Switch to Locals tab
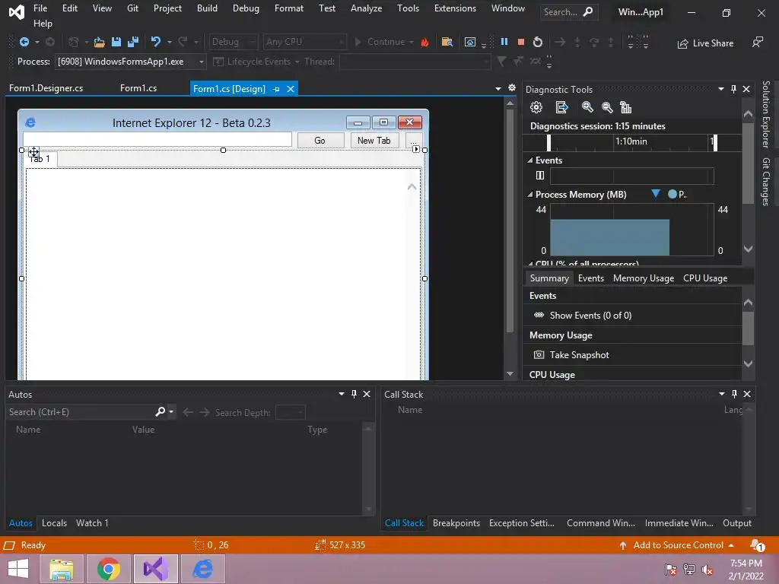Viewport: 779px width, 584px height. [x=54, y=523]
